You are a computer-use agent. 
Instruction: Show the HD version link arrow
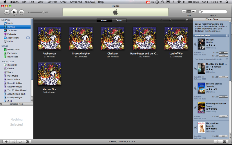227,59
